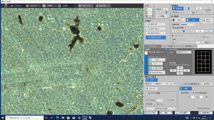
Task: Click Quick Full Focus button
Action: tap(157, 73)
